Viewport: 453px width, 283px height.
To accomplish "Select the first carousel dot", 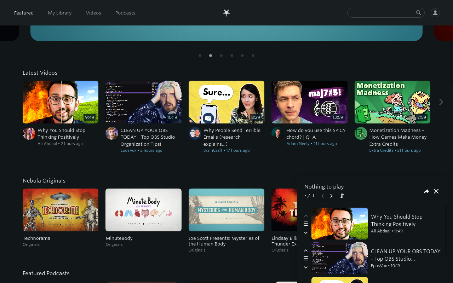I will (x=200, y=56).
